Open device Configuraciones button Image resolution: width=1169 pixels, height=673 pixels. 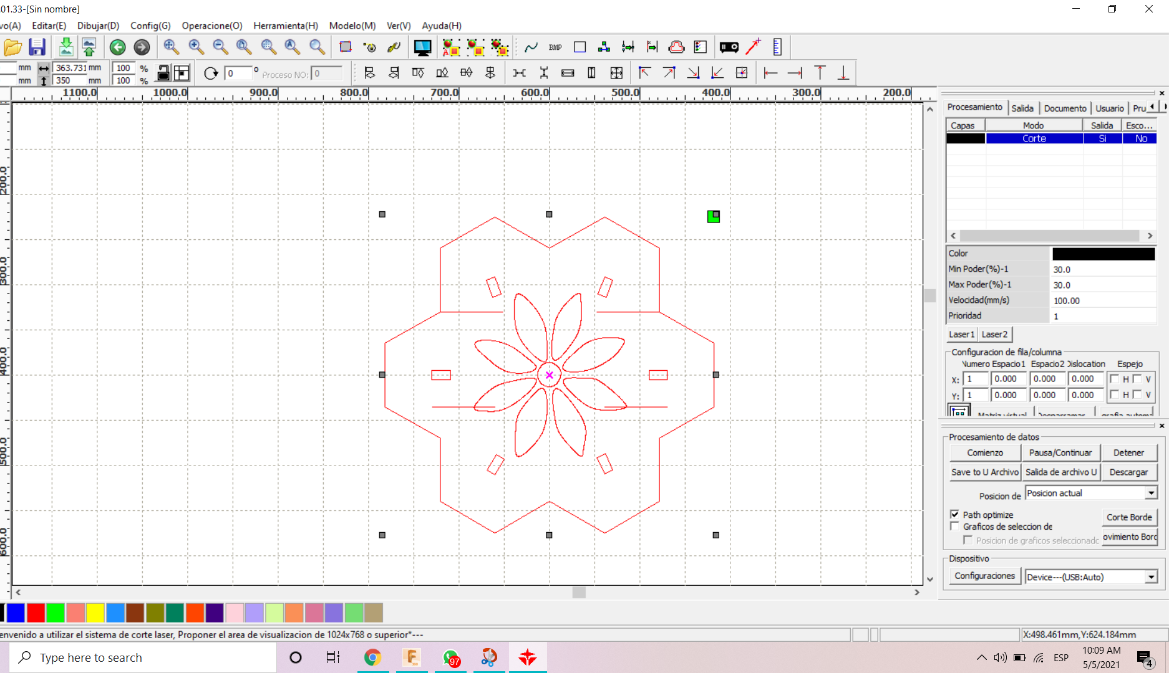(x=984, y=576)
